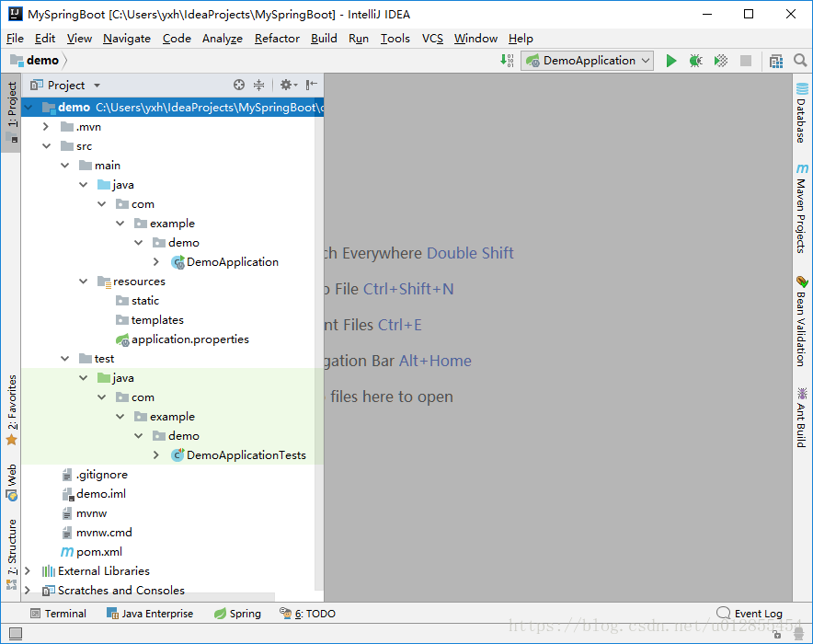Open the VCS menu

coord(432,39)
